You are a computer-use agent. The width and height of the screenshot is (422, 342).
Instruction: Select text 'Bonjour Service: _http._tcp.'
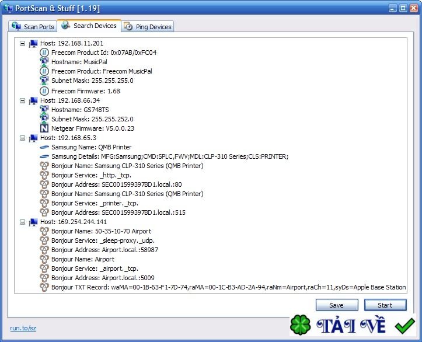point(91,175)
